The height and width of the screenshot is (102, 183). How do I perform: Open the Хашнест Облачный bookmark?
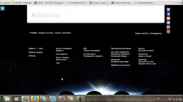tap(122, 3)
